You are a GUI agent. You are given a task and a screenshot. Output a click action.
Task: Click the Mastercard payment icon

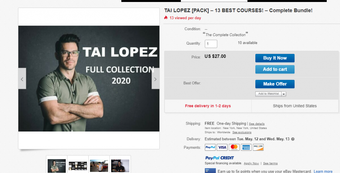234,147
